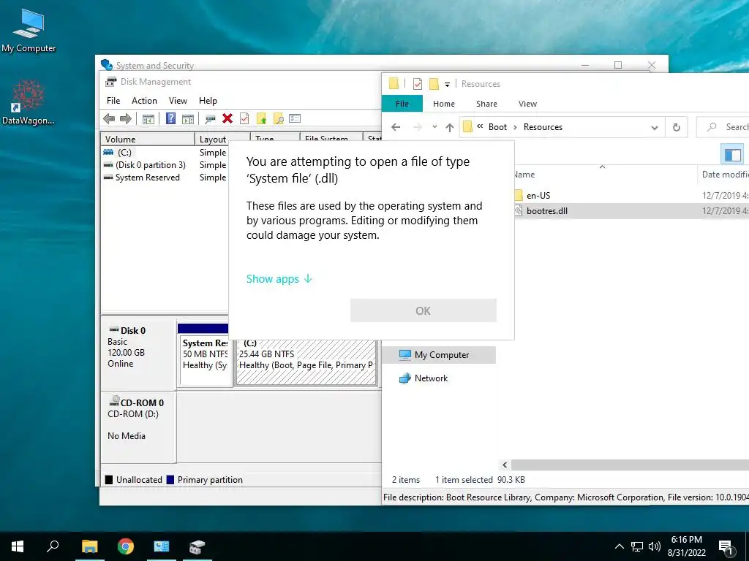Screen dimensions: 749x561
Task: Open the Customize Quick Access Toolbar dropdown arrow
Action: click(447, 85)
